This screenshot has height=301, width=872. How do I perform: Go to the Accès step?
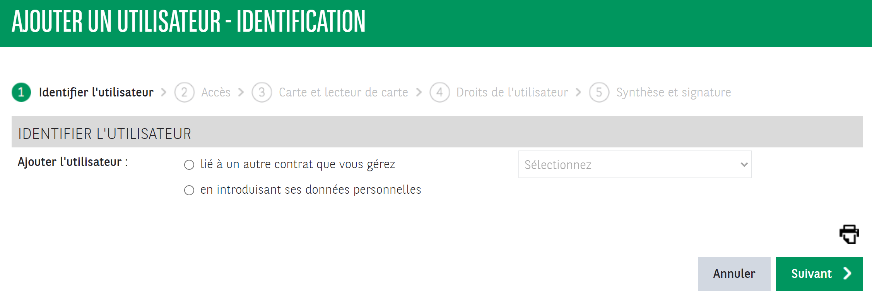[216, 92]
